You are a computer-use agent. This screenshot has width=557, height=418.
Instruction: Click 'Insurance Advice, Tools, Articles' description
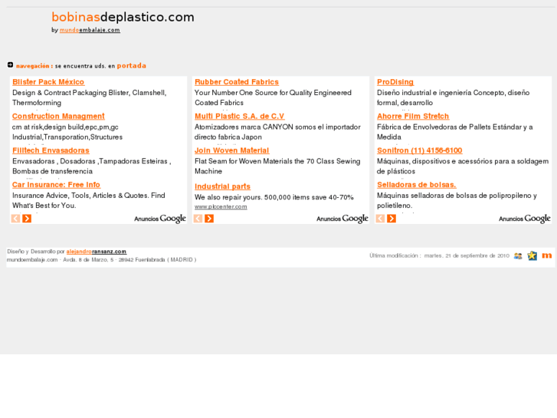point(88,200)
